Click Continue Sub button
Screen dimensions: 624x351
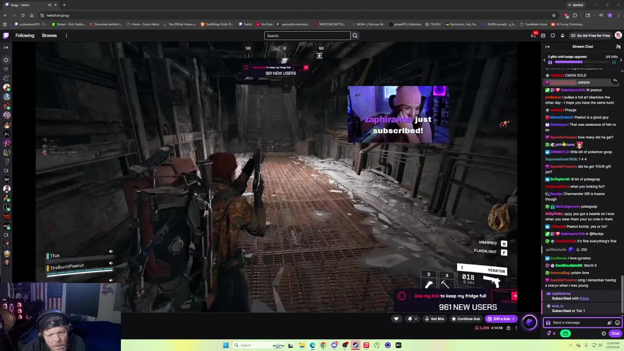point(466,319)
